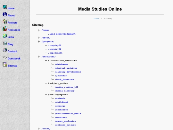
Task: Open the About sidebar link
Action: tap(11, 16)
